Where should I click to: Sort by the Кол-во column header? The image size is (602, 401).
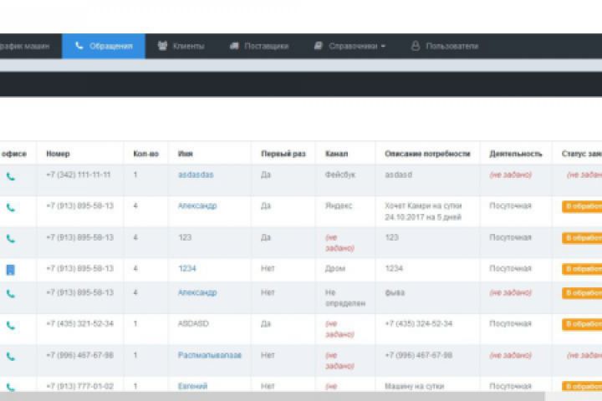pos(145,154)
